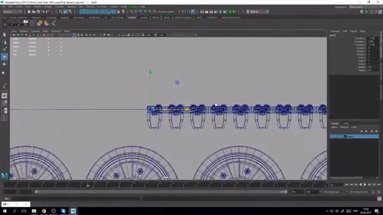Open the No Character Set dropdown
Screen dimensions: 383x215
(x=359, y=192)
